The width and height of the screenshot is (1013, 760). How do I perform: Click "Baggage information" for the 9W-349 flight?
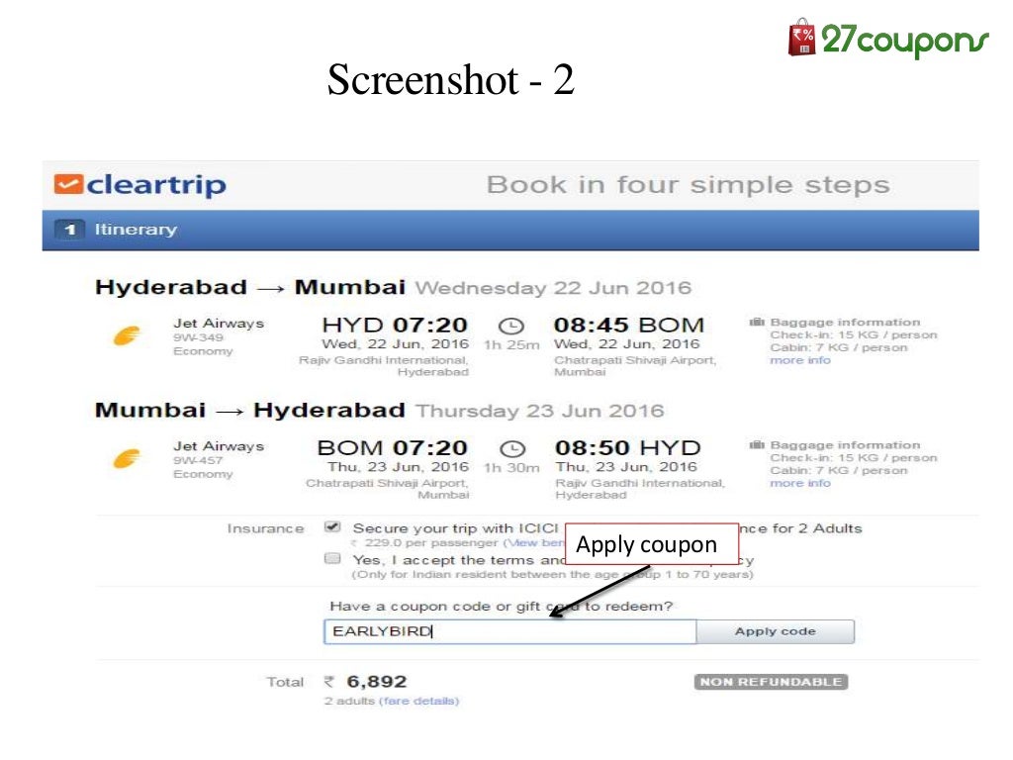click(x=845, y=322)
